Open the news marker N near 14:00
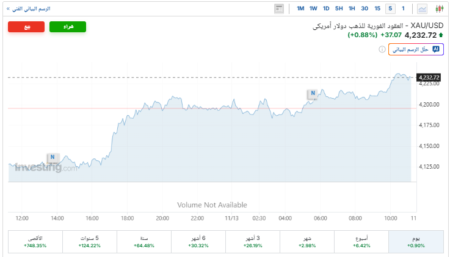The image size is (450, 257). pos(53,157)
